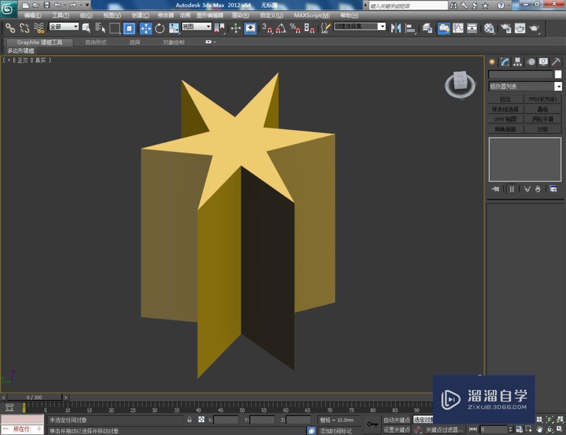Switch to the 自由形式 ribbon tab
The width and height of the screenshot is (566, 435).
tap(96, 42)
